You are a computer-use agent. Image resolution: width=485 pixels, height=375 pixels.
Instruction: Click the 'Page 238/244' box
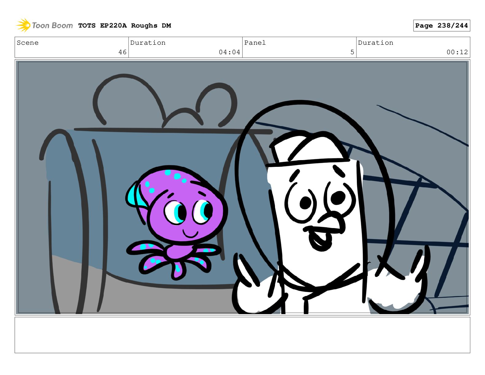pyautogui.click(x=441, y=26)
